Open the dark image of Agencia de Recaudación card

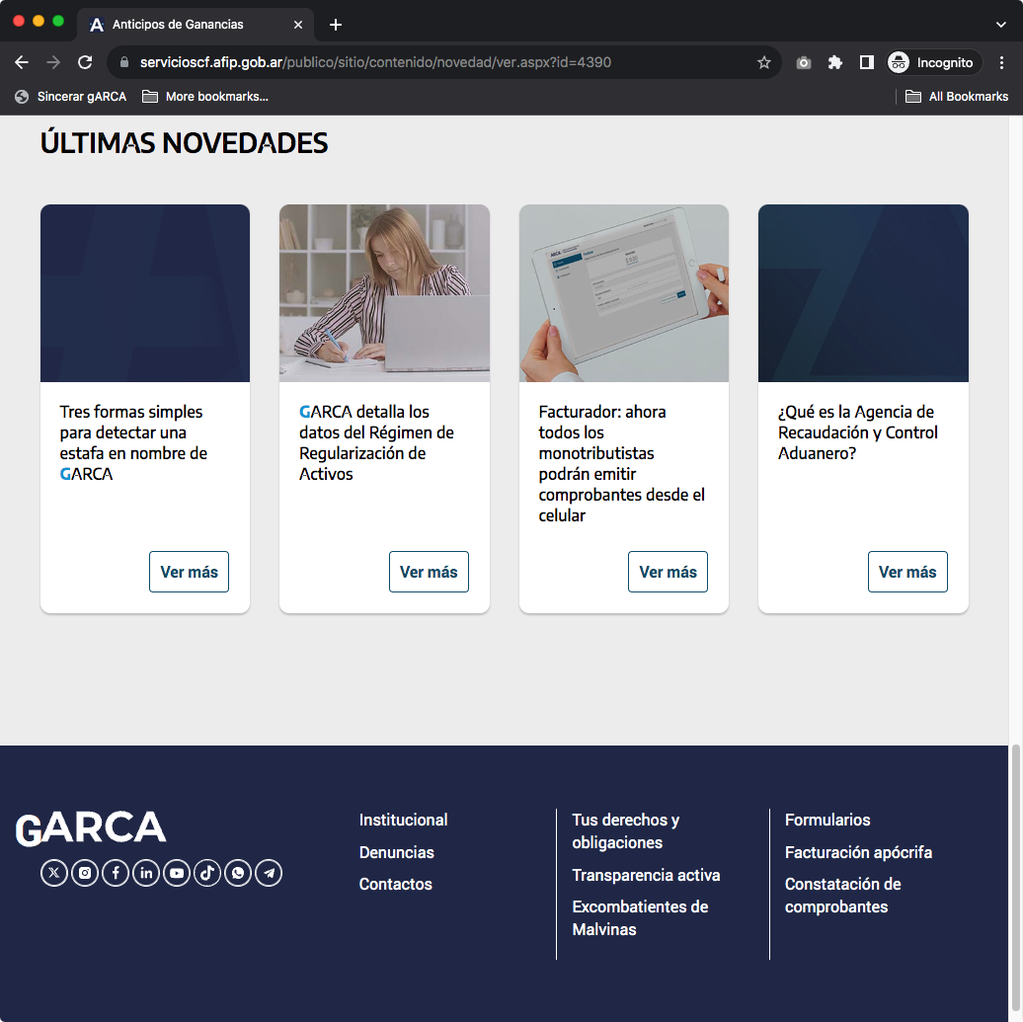[x=863, y=293]
